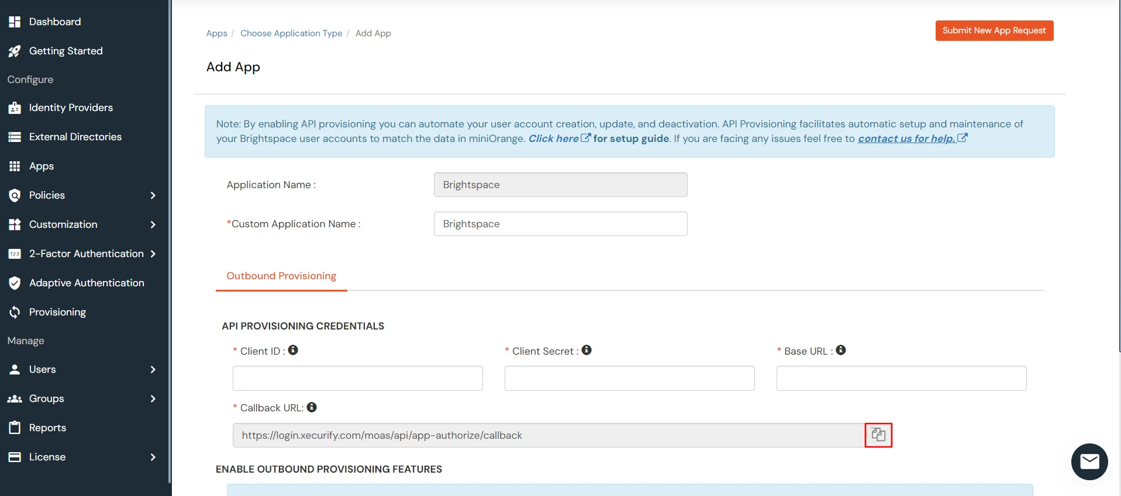This screenshot has height=496, width=1121.
Task: Click the Apps label in sidebar
Action: (42, 166)
